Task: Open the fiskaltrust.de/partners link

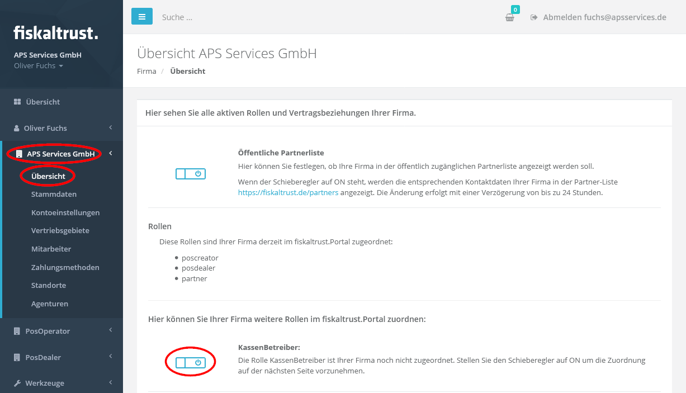Action: [x=288, y=192]
